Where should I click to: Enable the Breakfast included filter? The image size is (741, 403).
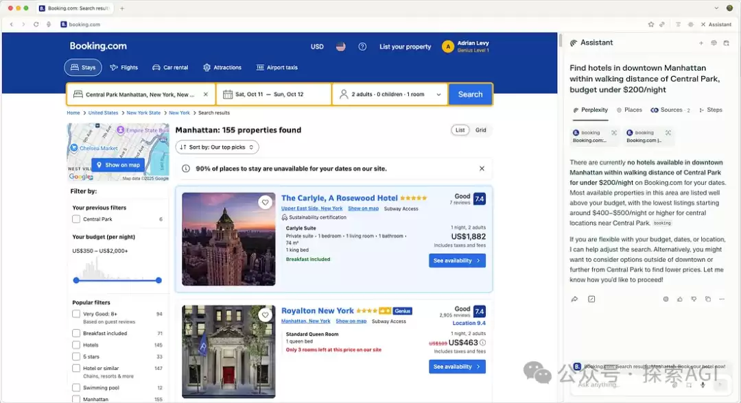point(76,333)
